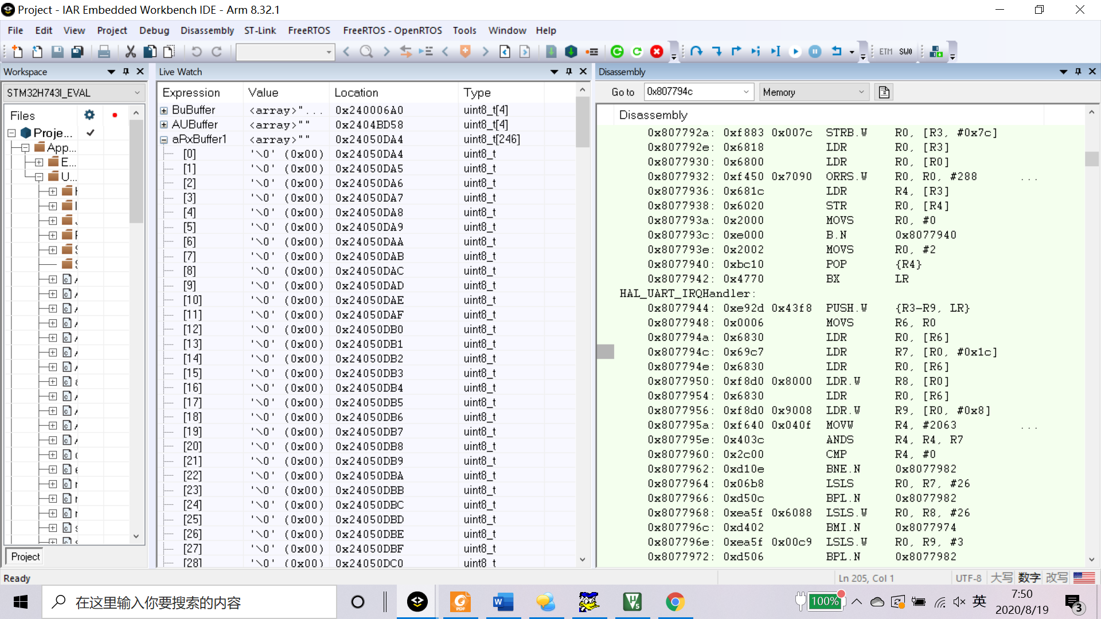This screenshot has width=1101, height=619.
Task: Print with the printer icon
Action: [x=104, y=52]
